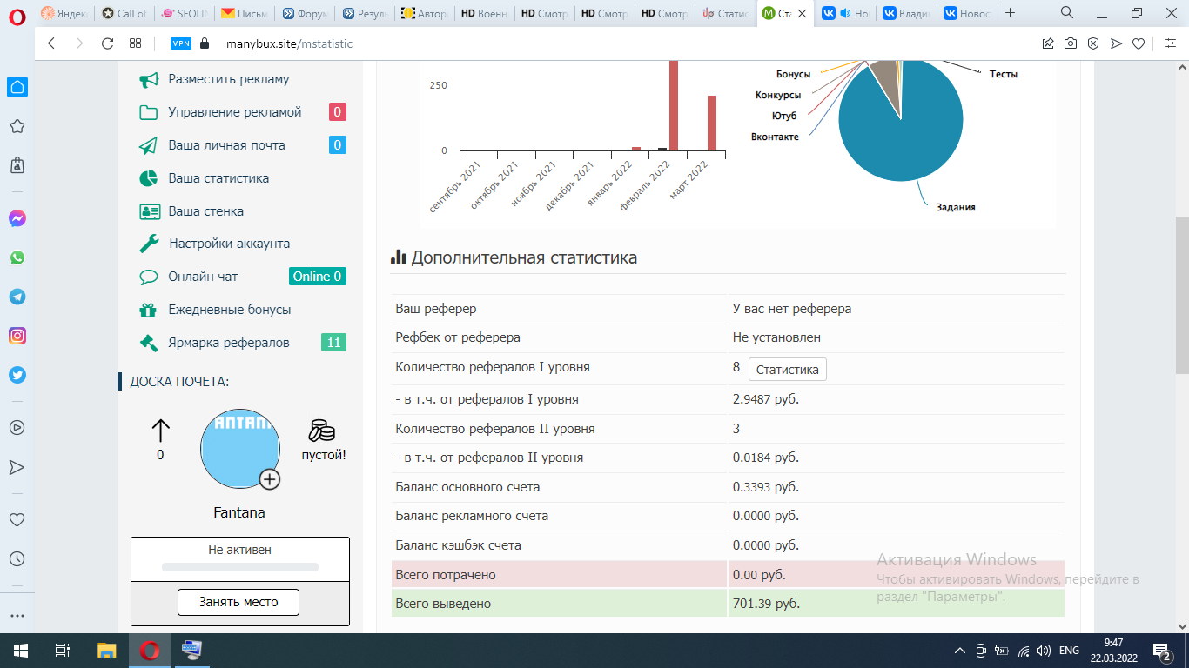Switch to the 'Яндекс' browser tab
Image resolution: width=1189 pixels, height=668 pixels.
coord(64,13)
